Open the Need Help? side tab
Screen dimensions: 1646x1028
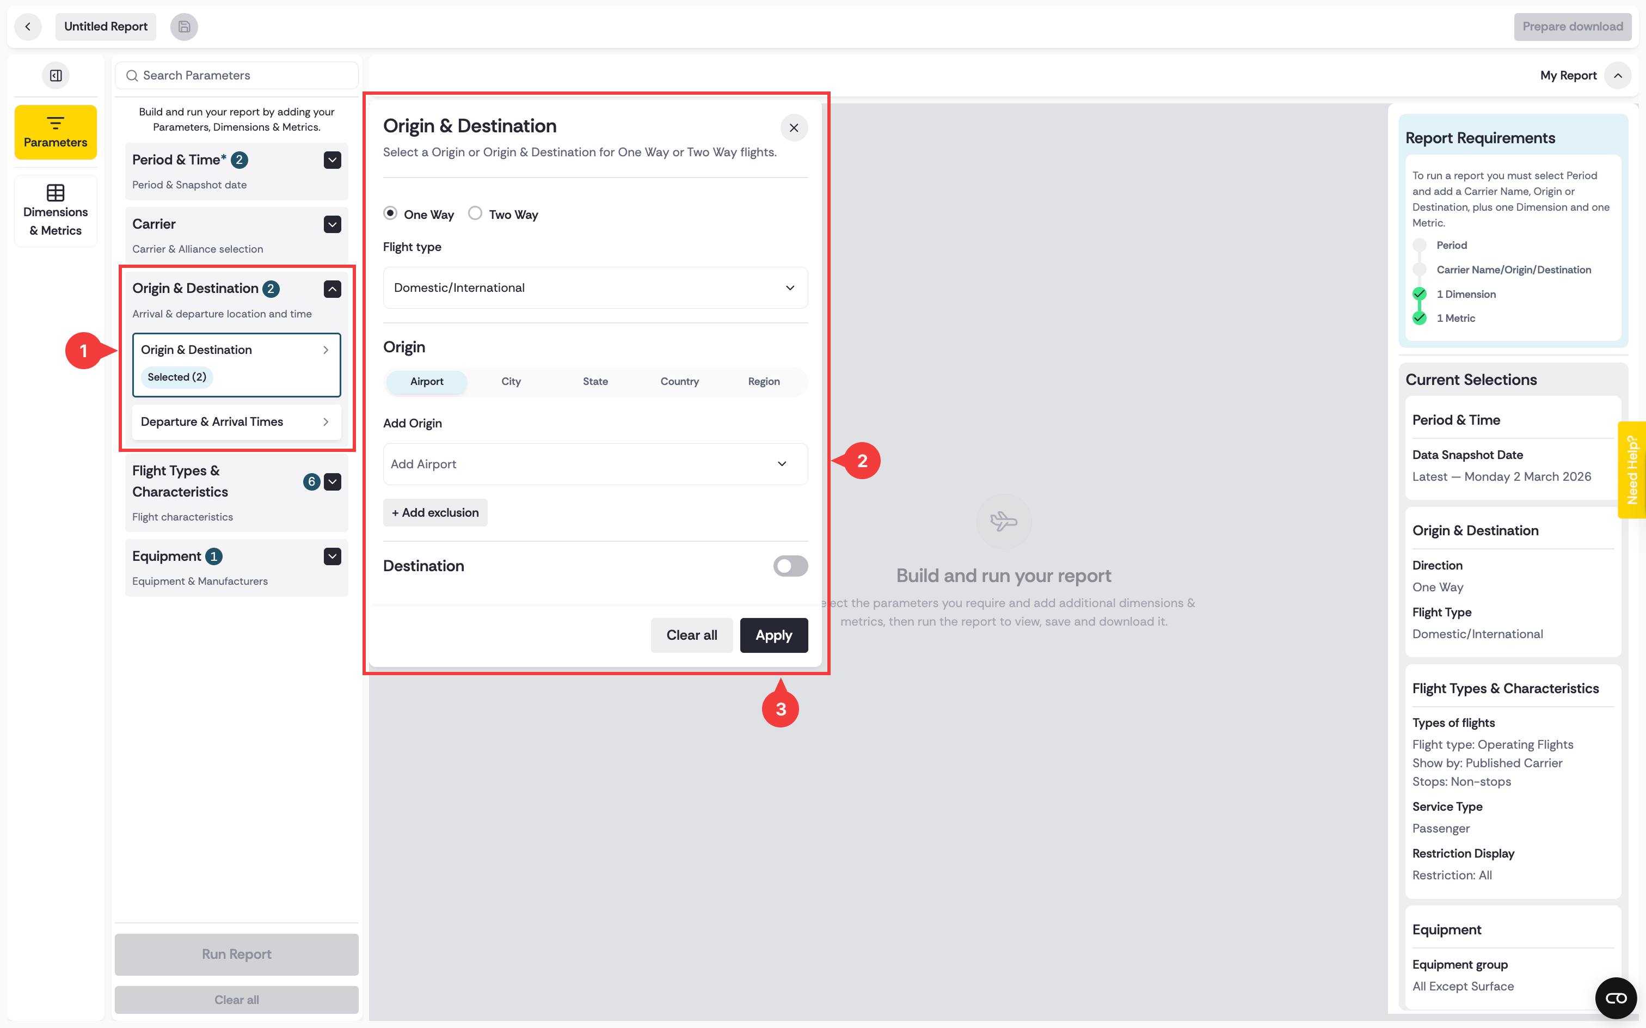pos(1632,470)
